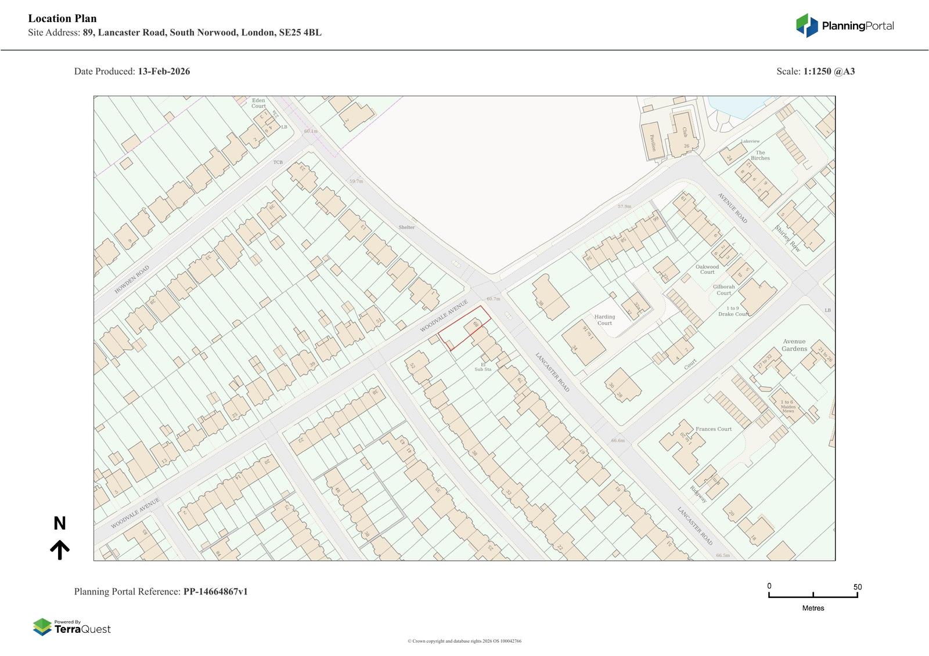Click the El Sub Sta map label
This screenshot has height=656, width=929.
click(482, 367)
